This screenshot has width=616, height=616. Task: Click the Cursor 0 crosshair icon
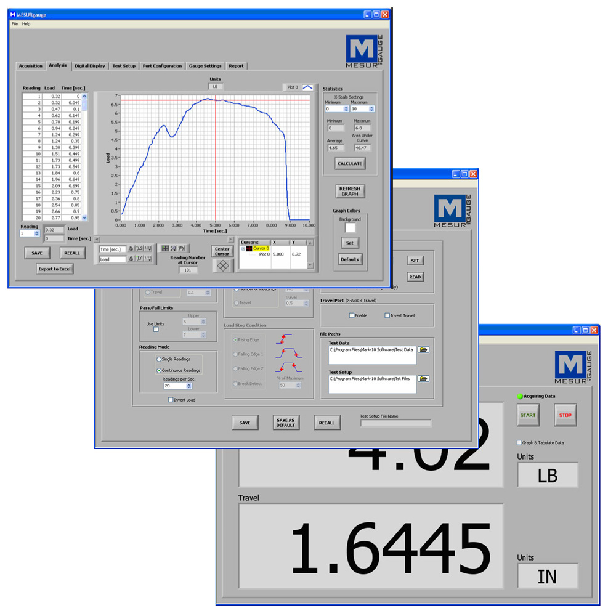[249, 249]
